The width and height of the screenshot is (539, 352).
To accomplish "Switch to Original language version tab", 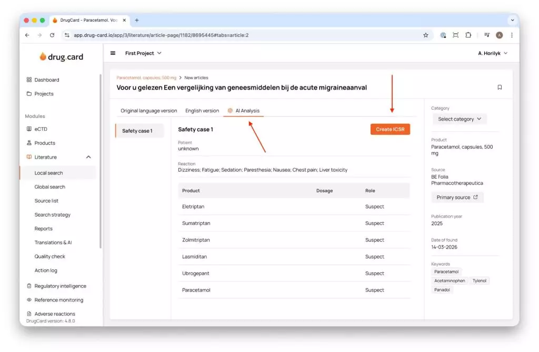I will point(149,111).
